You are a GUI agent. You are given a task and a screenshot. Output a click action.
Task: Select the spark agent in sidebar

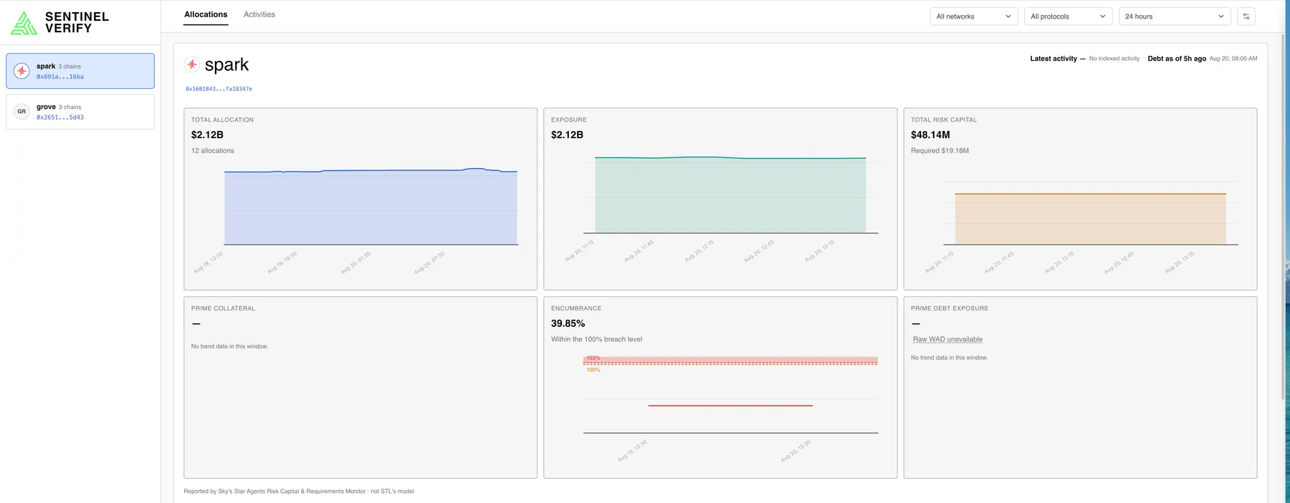pos(80,71)
